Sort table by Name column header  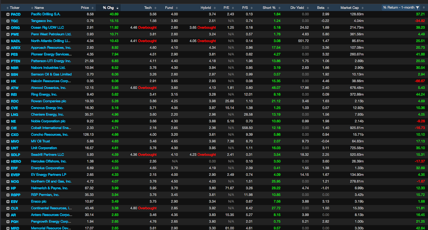click(39, 8)
